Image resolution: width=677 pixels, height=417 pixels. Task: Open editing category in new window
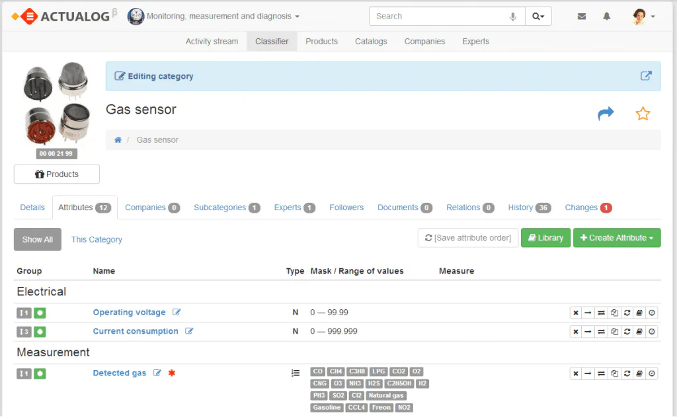tap(646, 75)
